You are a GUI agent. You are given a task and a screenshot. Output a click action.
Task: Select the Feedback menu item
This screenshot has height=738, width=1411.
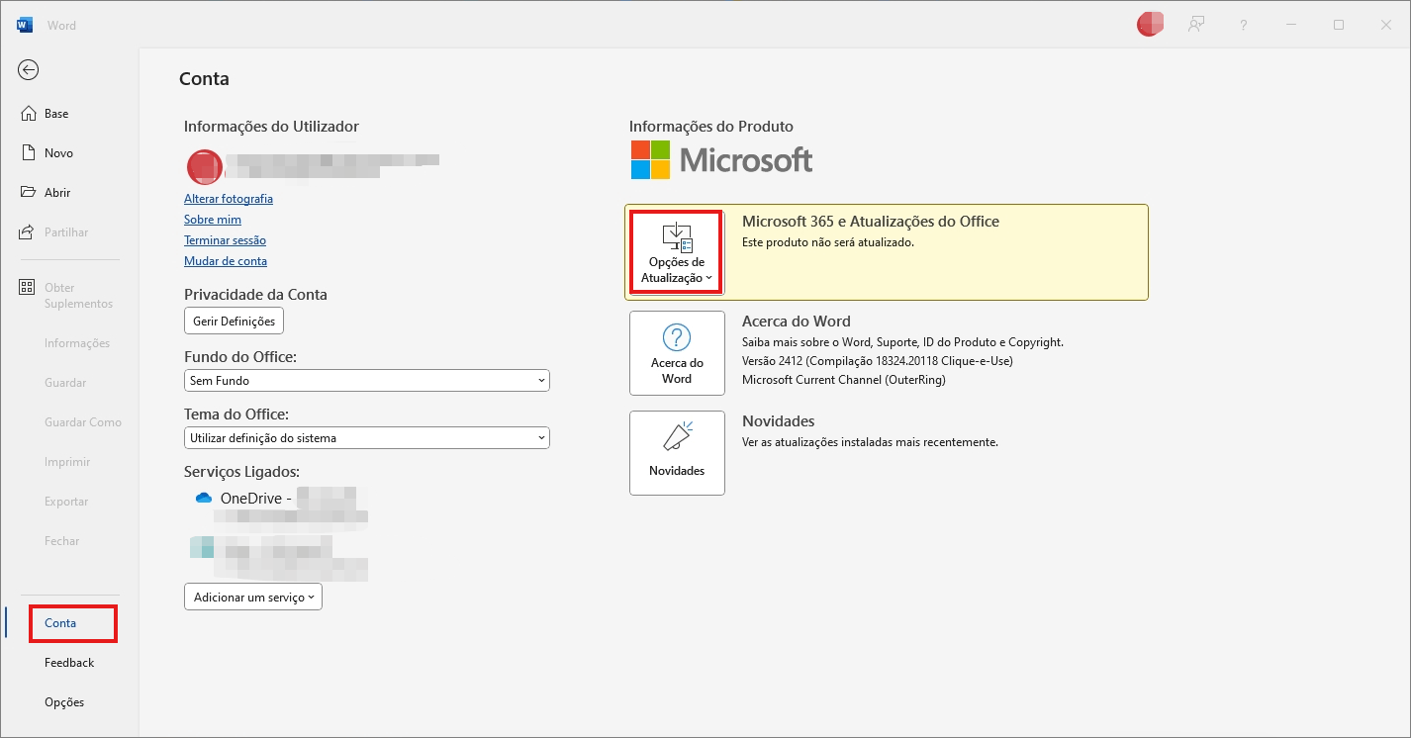pyautogui.click(x=69, y=663)
